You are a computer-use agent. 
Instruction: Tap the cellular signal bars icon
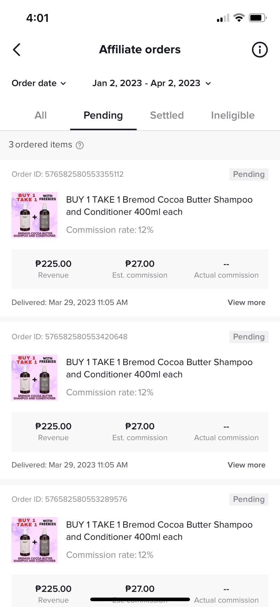click(223, 18)
